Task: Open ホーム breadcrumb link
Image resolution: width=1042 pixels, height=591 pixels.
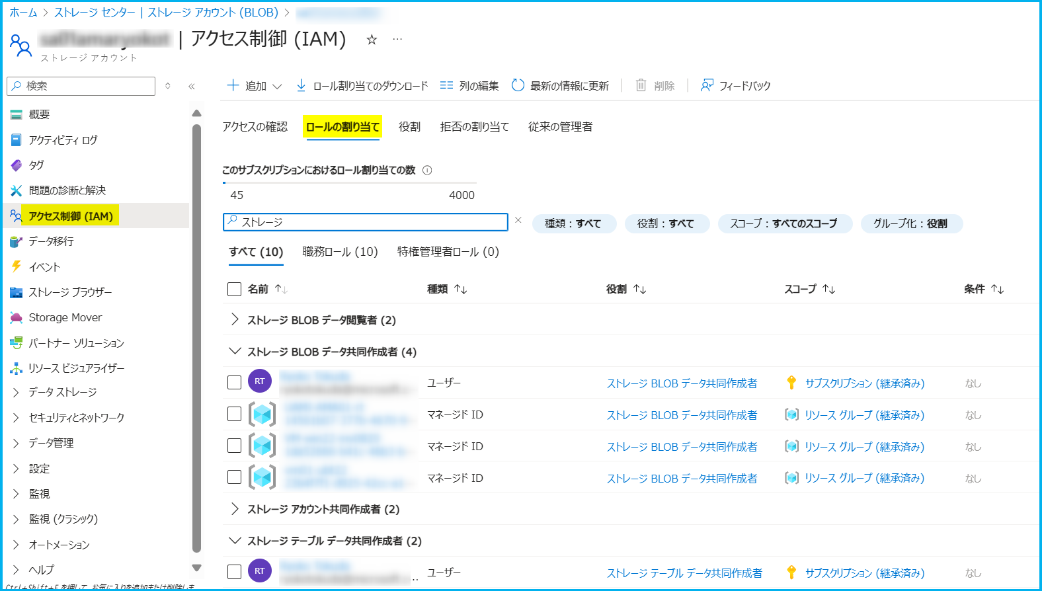Action: pos(23,13)
